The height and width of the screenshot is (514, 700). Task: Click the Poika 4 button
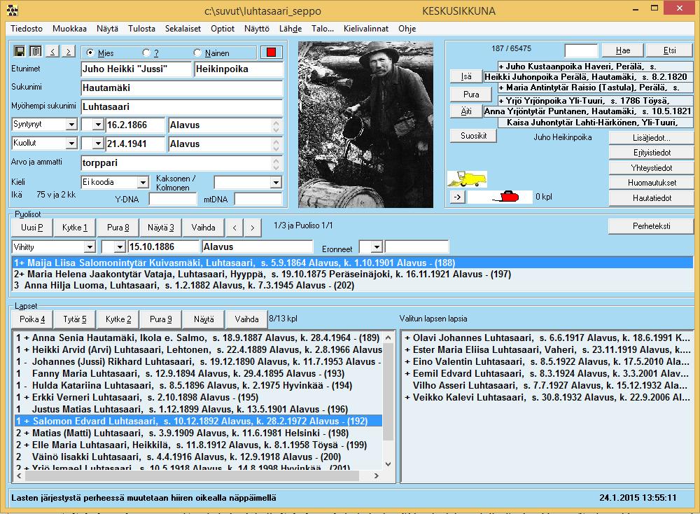pos(32,319)
